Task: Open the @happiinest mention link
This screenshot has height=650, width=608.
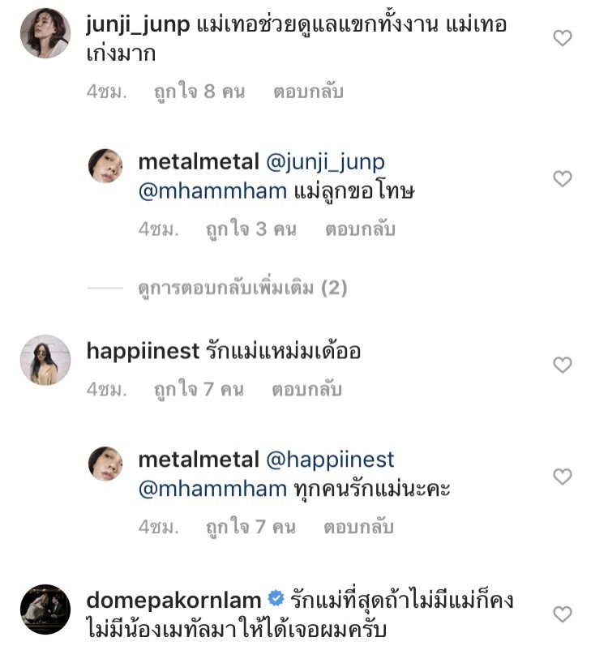Action: [x=330, y=460]
